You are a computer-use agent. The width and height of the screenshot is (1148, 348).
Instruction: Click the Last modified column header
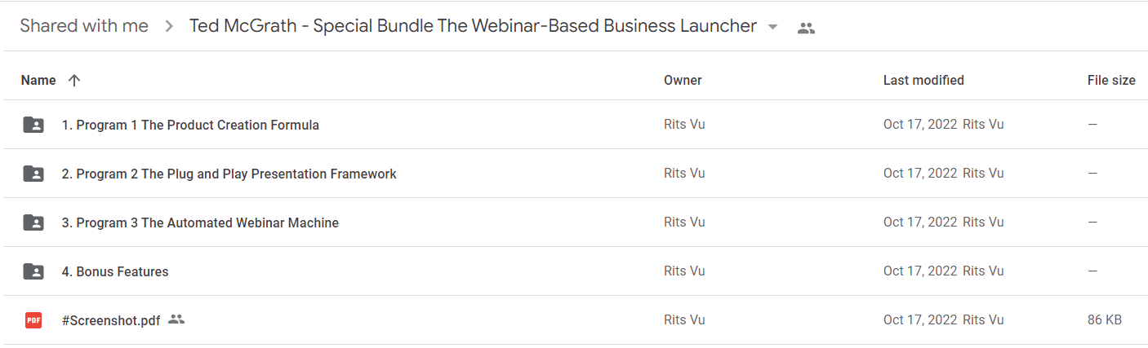[923, 80]
